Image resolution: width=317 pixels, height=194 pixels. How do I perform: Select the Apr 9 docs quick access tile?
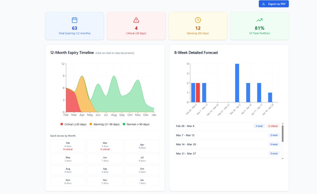click(142, 146)
